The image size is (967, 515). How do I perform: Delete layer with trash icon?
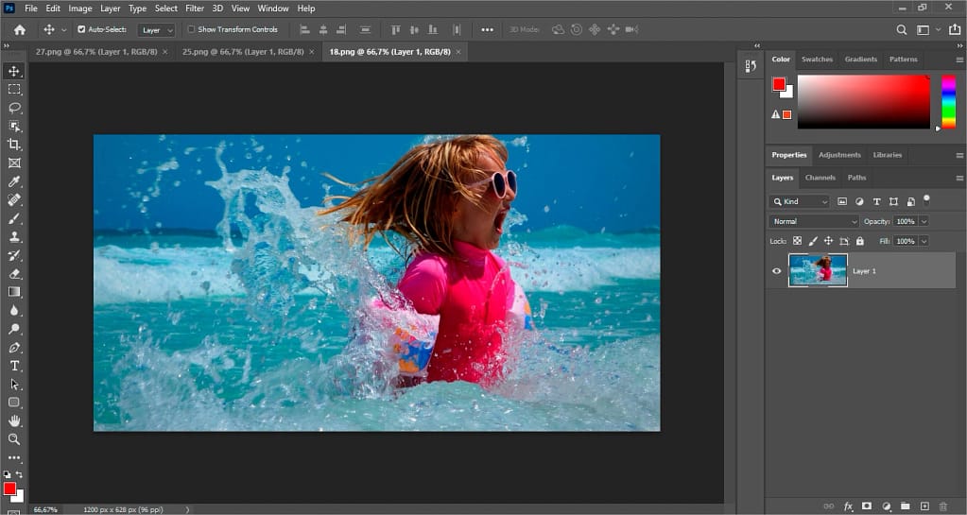coord(943,506)
